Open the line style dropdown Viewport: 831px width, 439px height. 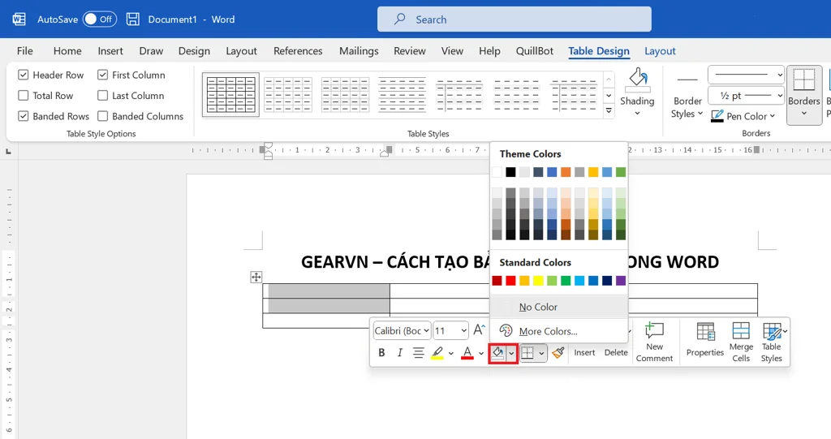click(746, 75)
